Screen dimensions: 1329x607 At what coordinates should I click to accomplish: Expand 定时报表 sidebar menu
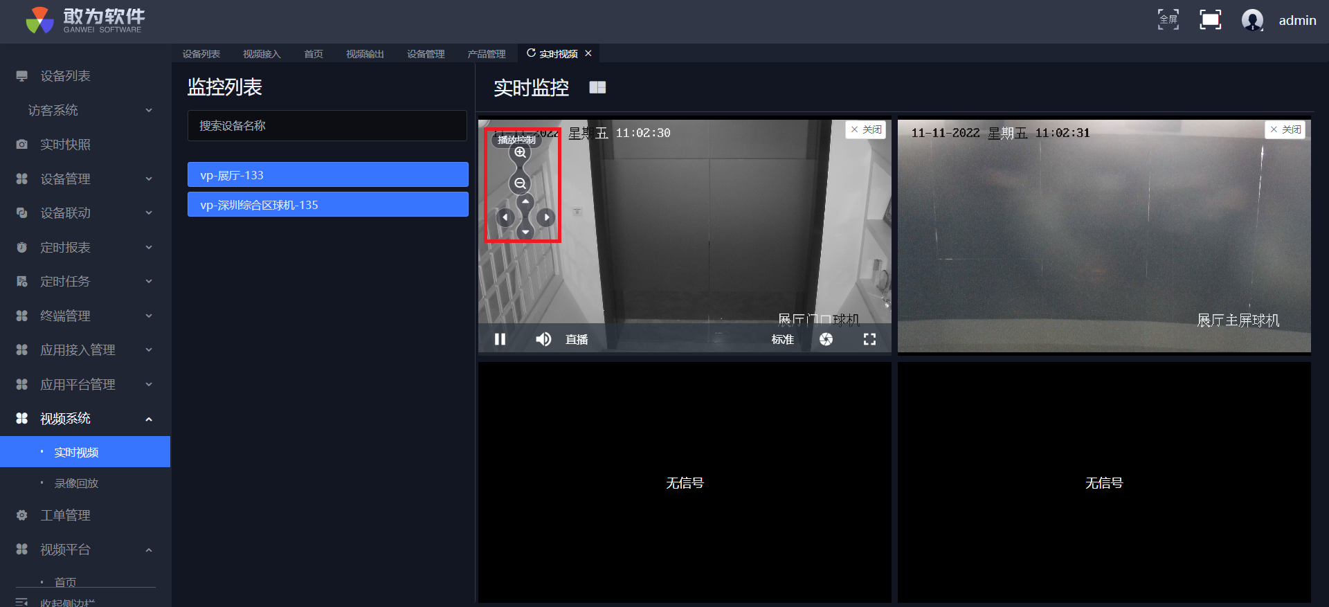85,247
